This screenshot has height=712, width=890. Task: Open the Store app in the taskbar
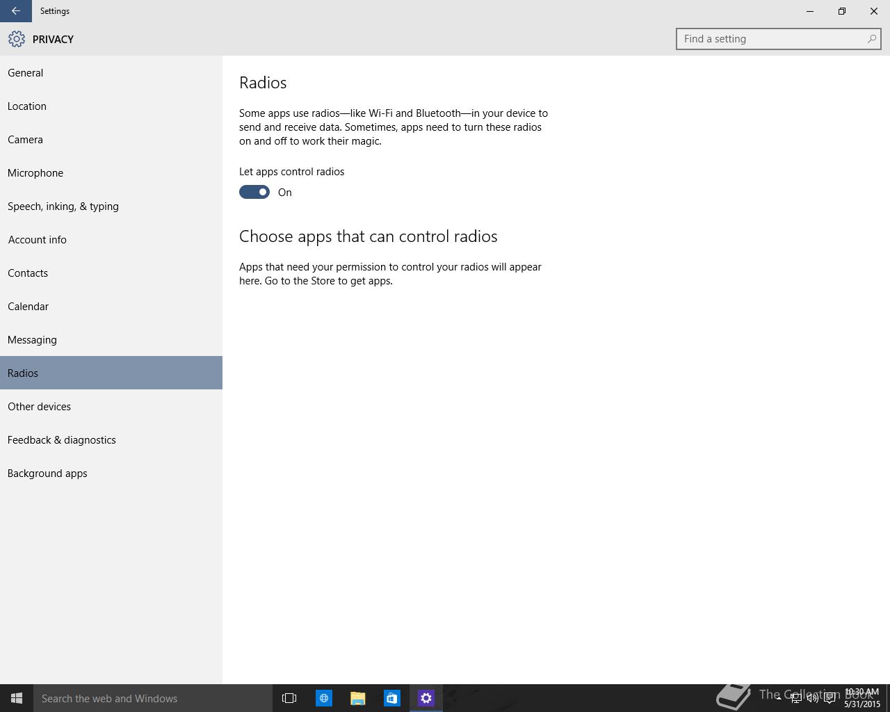pos(391,698)
